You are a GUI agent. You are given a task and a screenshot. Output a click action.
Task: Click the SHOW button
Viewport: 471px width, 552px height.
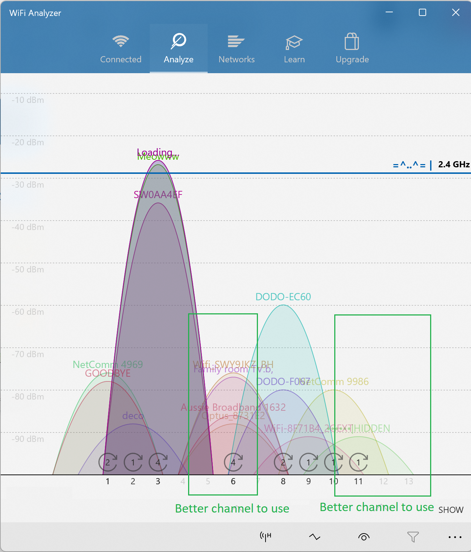point(451,510)
